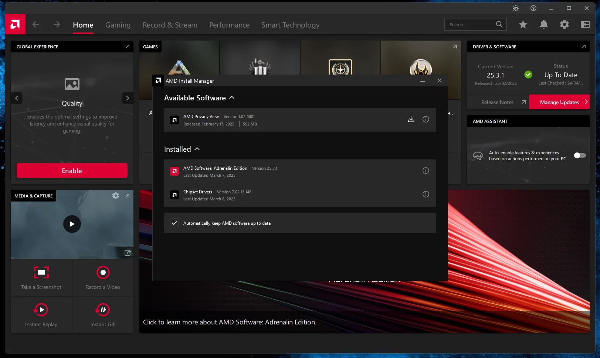Click the Manage Updates button
Screen dimensions: 600x358
point(559,102)
